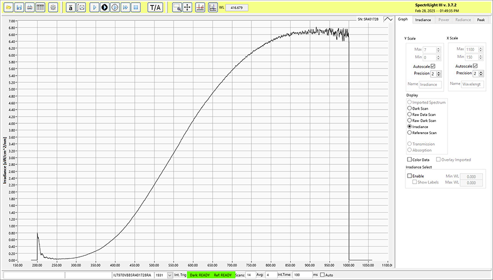The image size is (493, 280).
Task: Click the open folder icon
Action: 8,8
